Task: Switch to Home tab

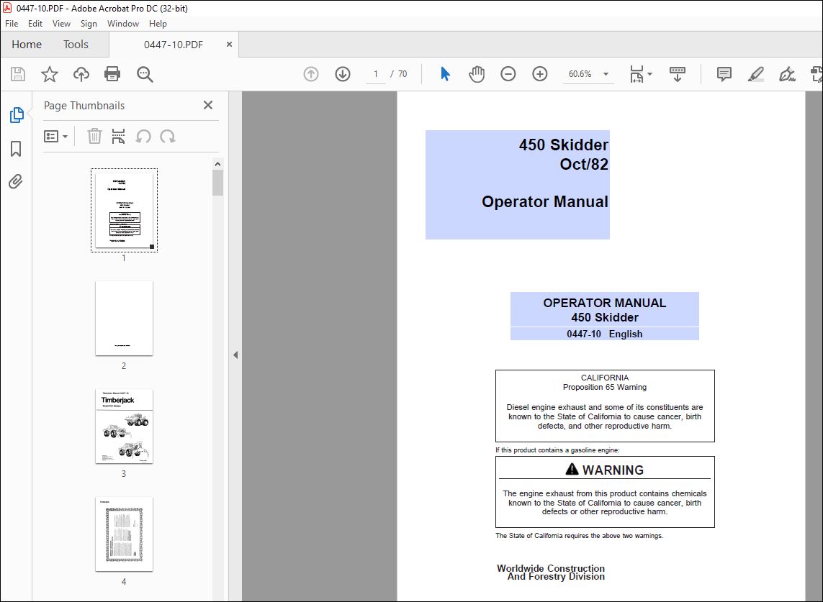Action: click(x=27, y=45)
